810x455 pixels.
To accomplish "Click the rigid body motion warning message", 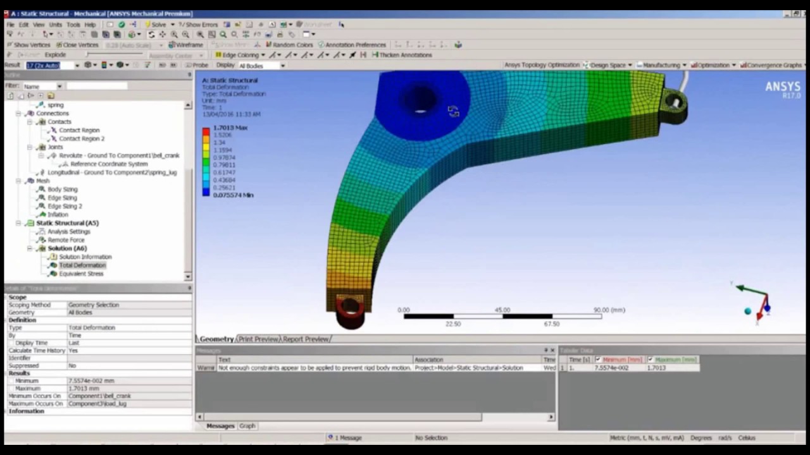I will [313, 368].
